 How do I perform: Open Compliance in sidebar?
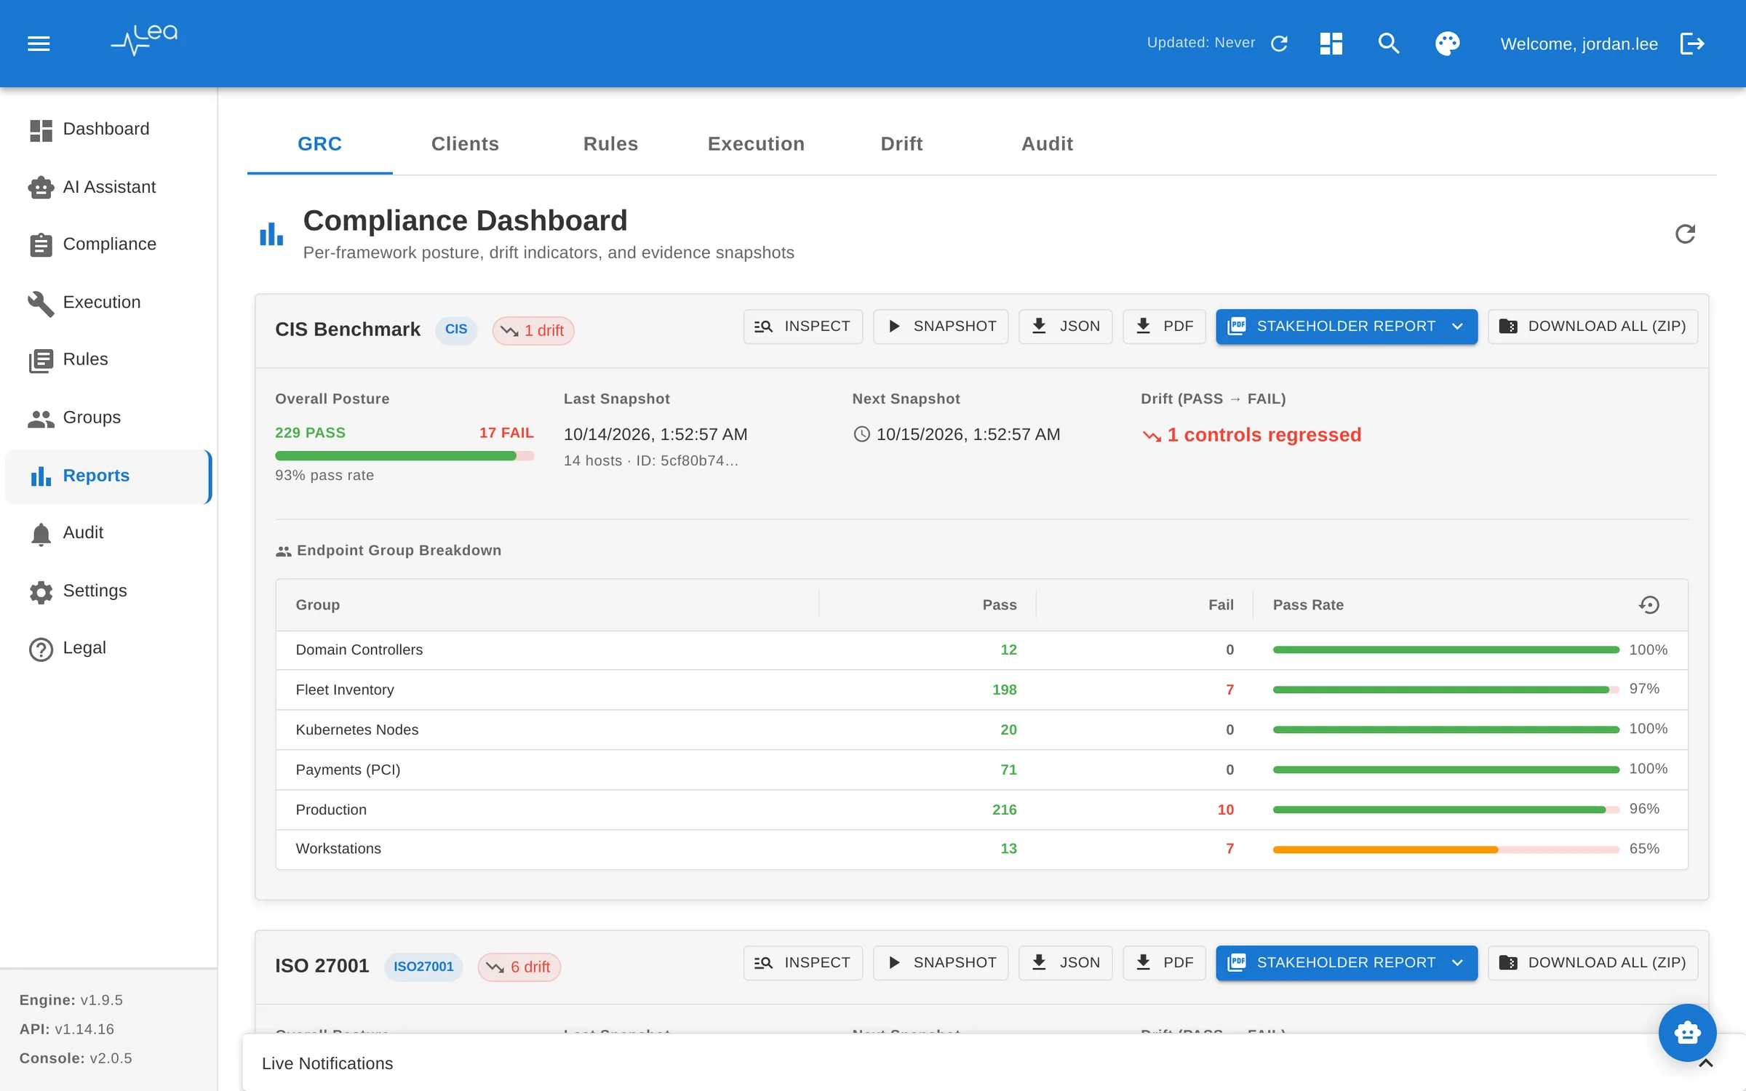pos(108,244)
